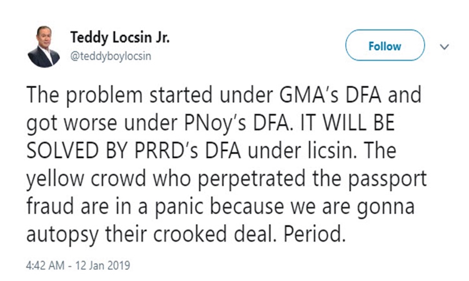Click the words SOLVED BY in the tweet

coord(77,150)
